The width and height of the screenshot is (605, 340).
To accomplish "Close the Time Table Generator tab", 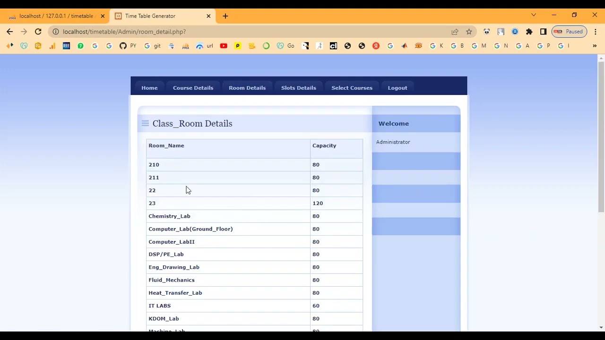I will 208,16.
